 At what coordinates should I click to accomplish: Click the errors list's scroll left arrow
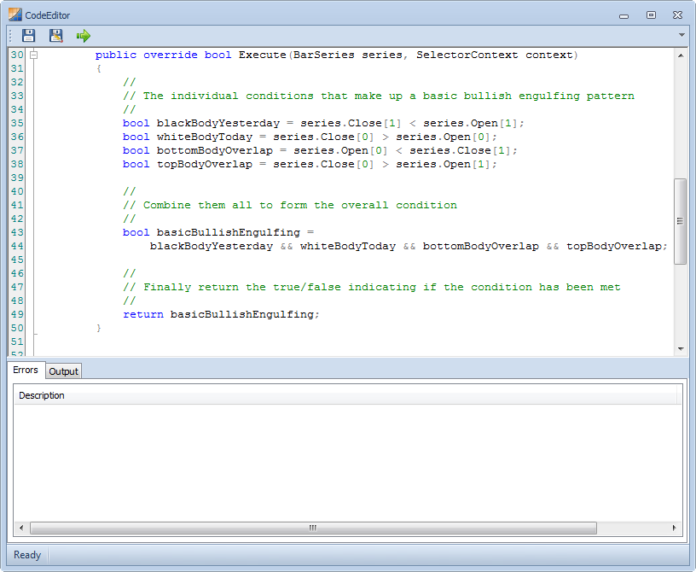21,528
